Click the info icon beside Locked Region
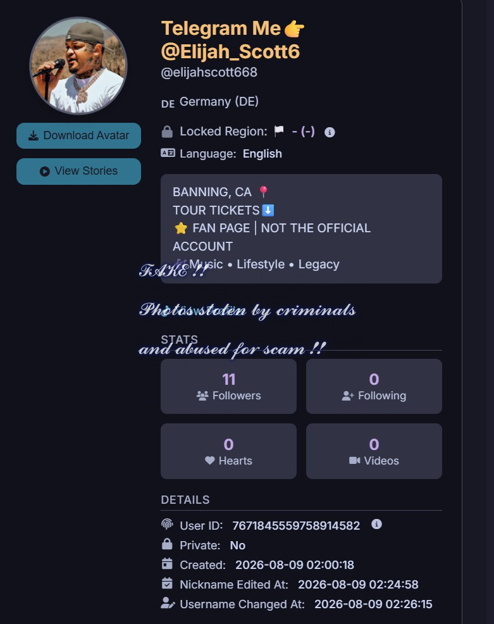Image resolution: width=494 pixels, height=624 pixels. coord(330,132)
